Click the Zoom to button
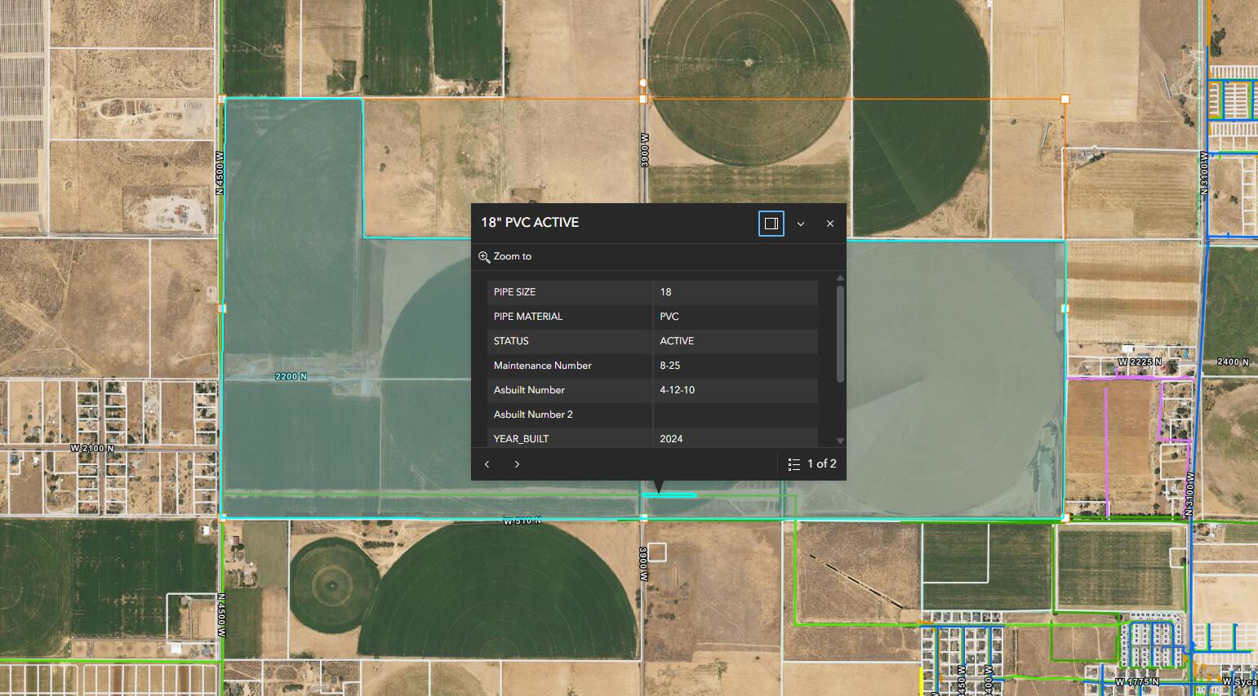Screen dimensions: 1258x696 tap(505, 256)
